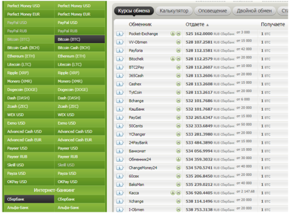This screenshot has height=213, width=289.
Task: Open info icon for VV-Obmen row
Action: 119,42
